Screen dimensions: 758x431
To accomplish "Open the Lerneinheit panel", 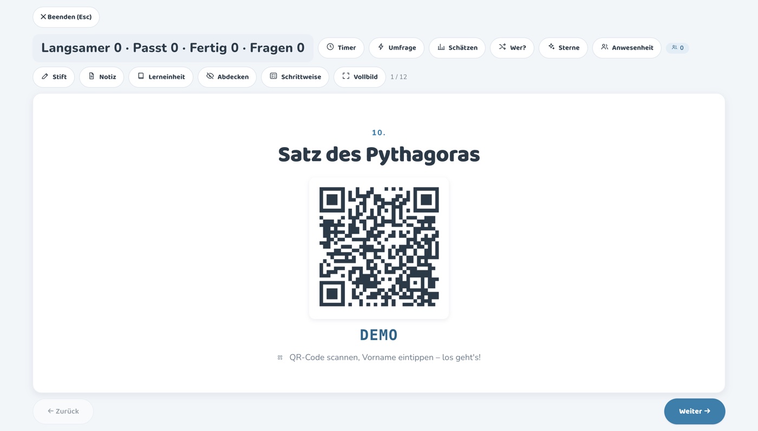I will pos(161,77).
